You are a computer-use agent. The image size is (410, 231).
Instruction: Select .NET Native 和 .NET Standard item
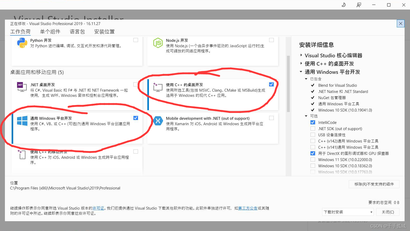pos(343,91)
